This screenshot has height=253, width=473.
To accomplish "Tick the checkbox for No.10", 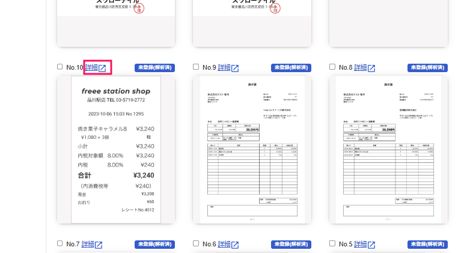I will coord(60,67).
